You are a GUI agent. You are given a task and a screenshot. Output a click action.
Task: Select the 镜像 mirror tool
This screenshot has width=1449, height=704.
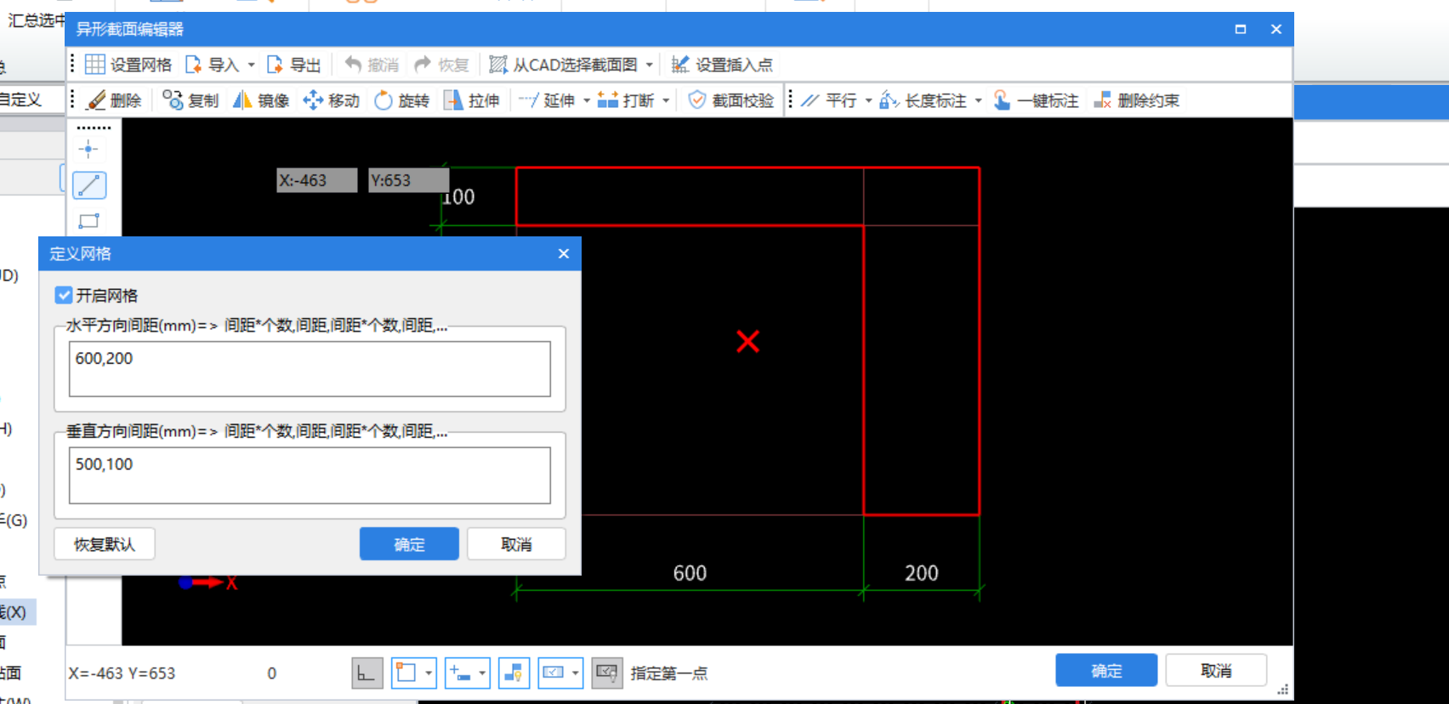[261, 100]
